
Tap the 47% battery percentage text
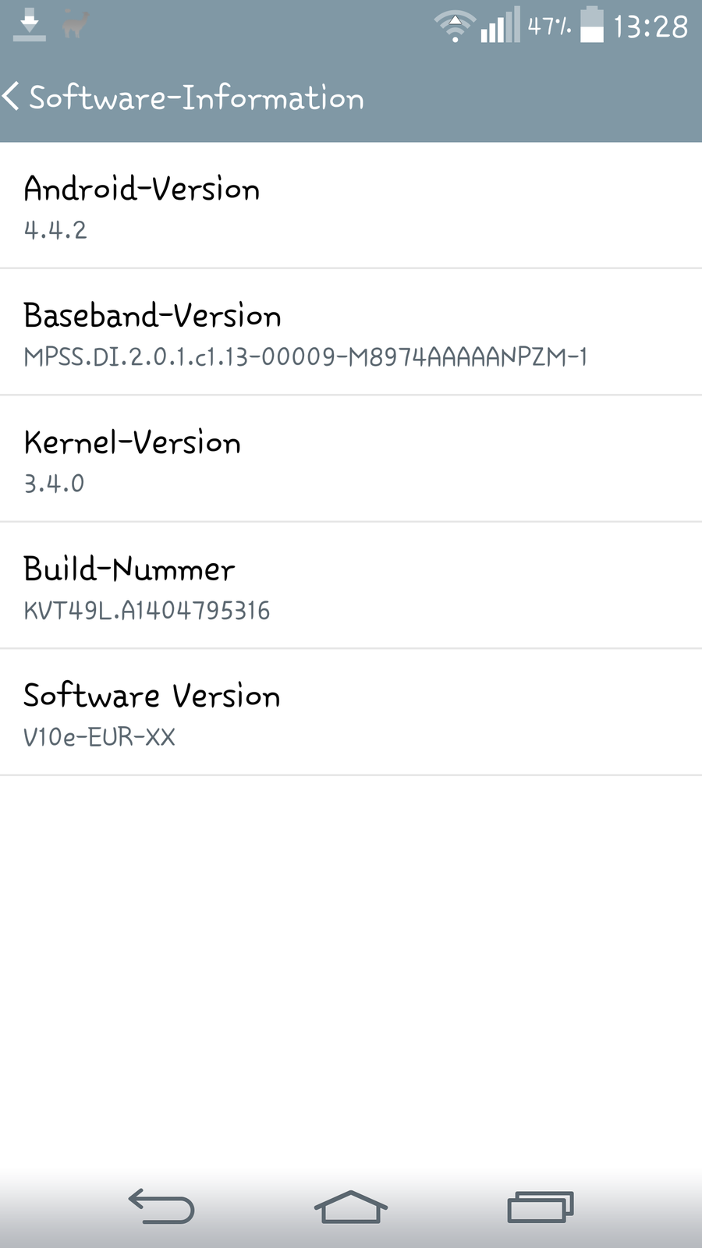[x=549, y=27]
